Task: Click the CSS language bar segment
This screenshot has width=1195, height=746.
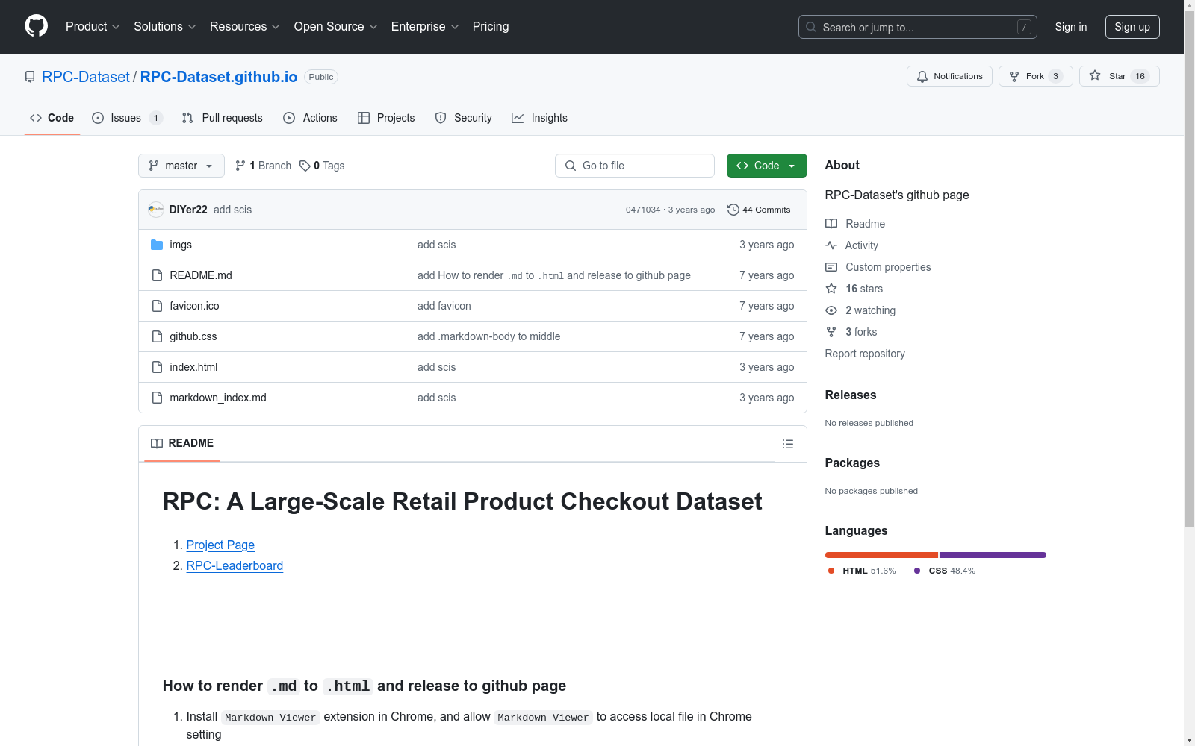Action: (993, 555)
